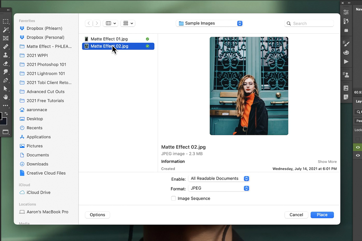This screenshot has width=362, height=241.
Task: Click the Show More link in file information
Action: tap(327, 161)
